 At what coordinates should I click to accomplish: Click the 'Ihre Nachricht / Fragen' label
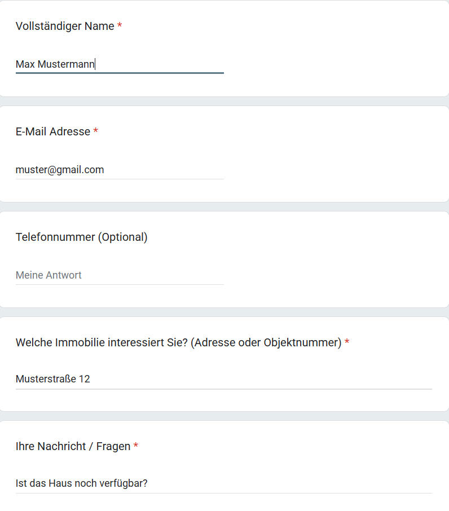click(x=73, y=446)
